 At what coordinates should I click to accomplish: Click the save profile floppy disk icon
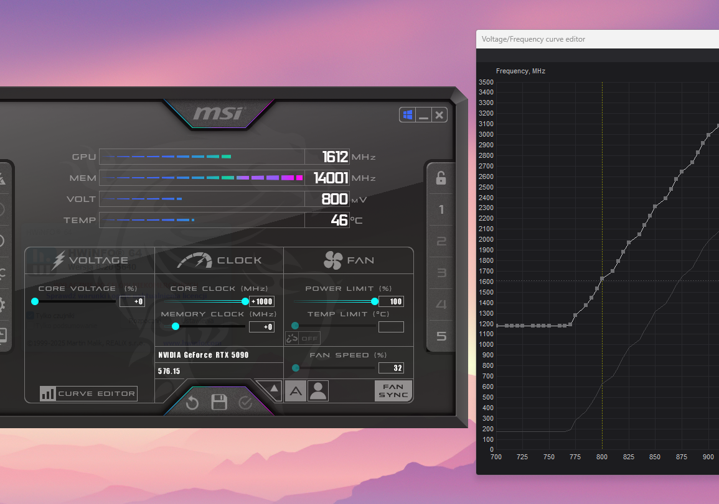(x=219, y=402)
